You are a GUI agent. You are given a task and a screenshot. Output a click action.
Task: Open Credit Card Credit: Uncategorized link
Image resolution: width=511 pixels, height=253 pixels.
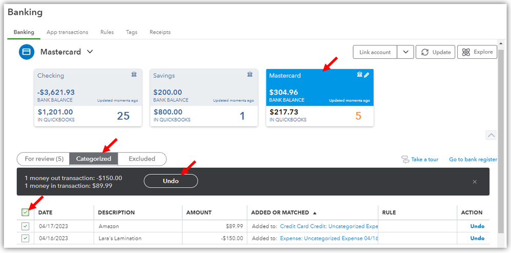pyautogui.click(x=329, y=226)
